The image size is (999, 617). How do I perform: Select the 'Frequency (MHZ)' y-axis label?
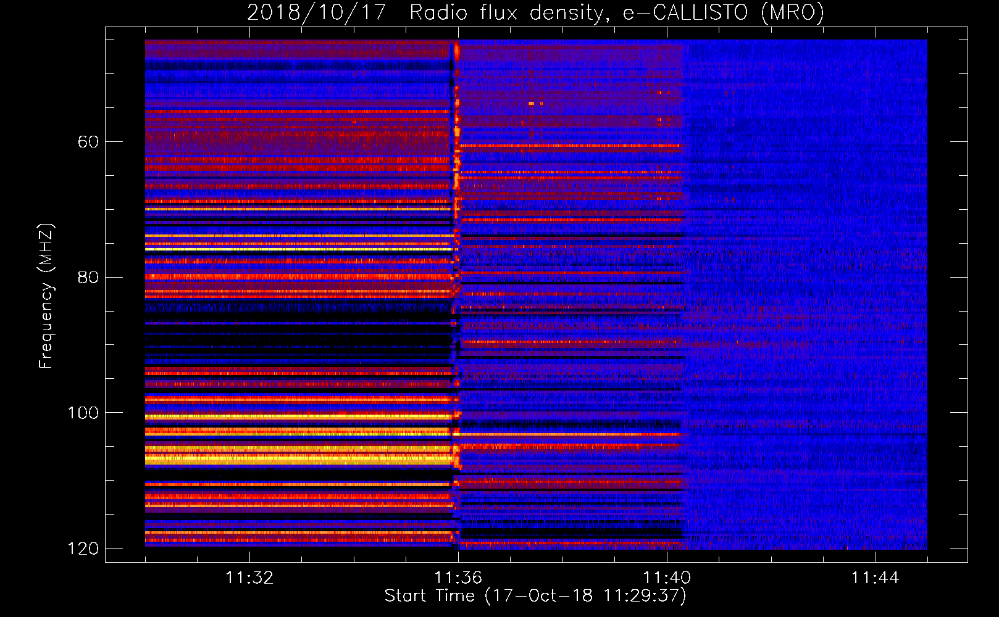46,296
